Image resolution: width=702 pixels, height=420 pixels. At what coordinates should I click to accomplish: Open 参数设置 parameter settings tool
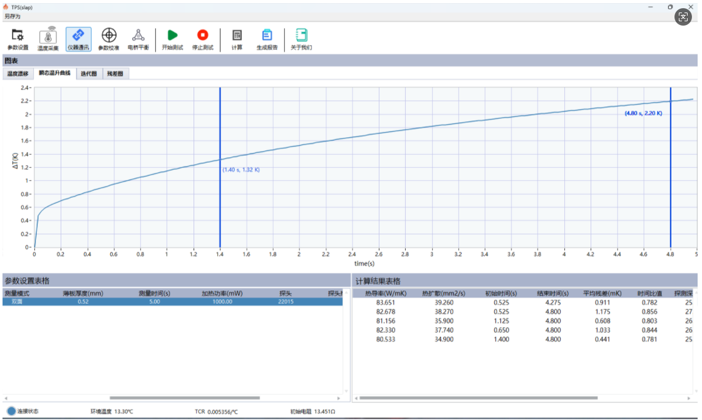[18, 39]
